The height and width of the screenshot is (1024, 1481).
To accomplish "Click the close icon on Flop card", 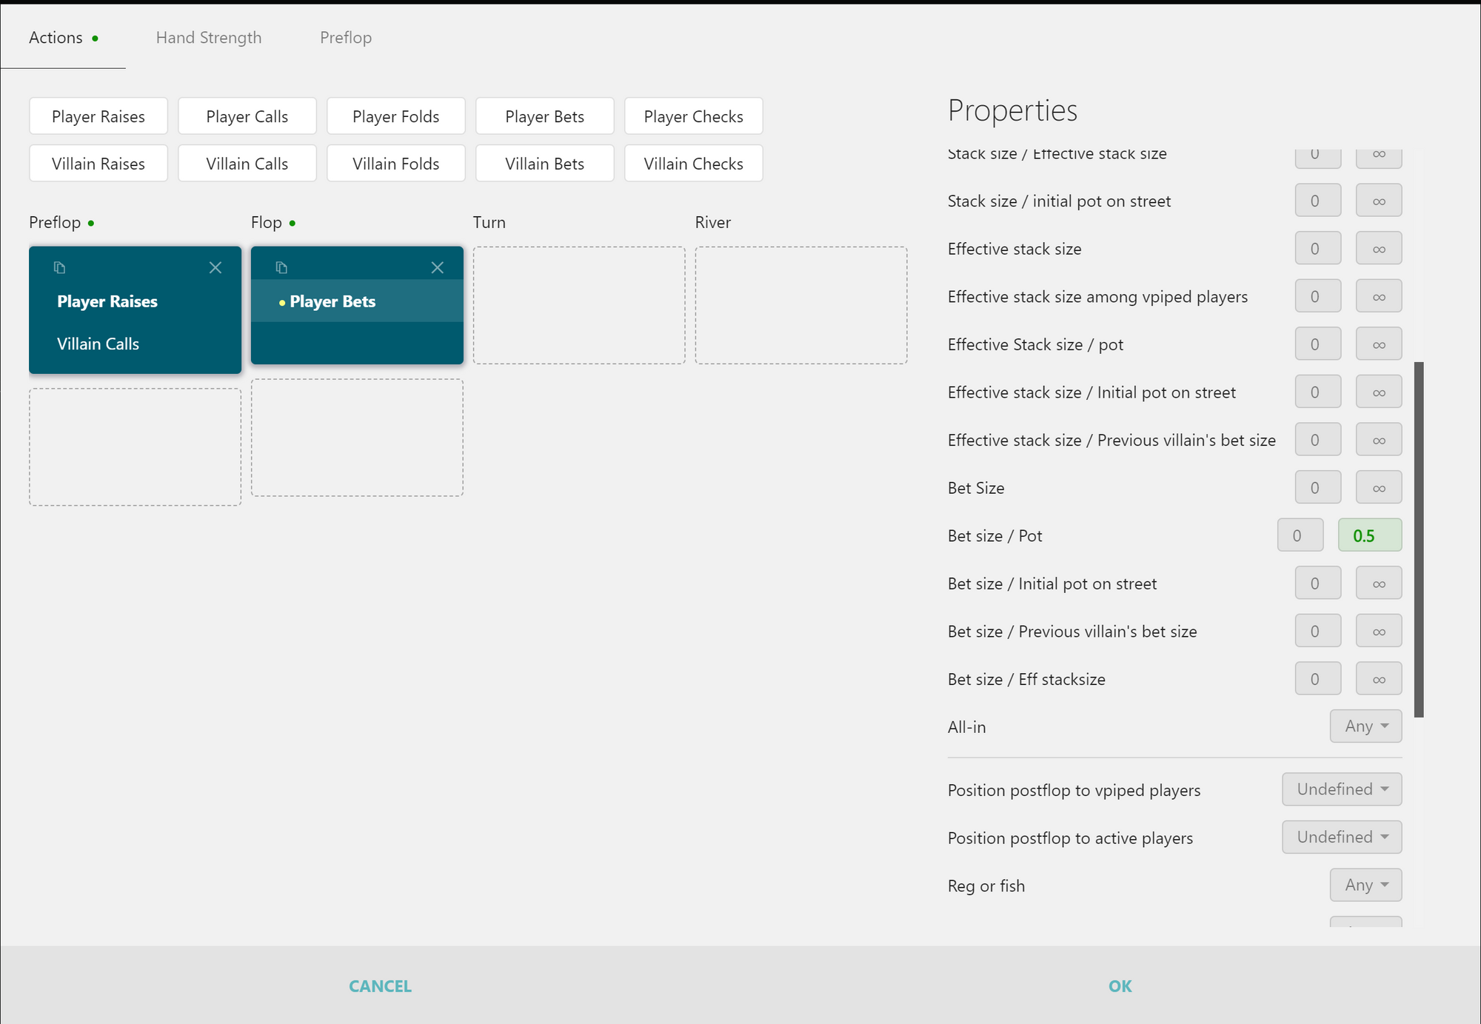I will point(439,267).
